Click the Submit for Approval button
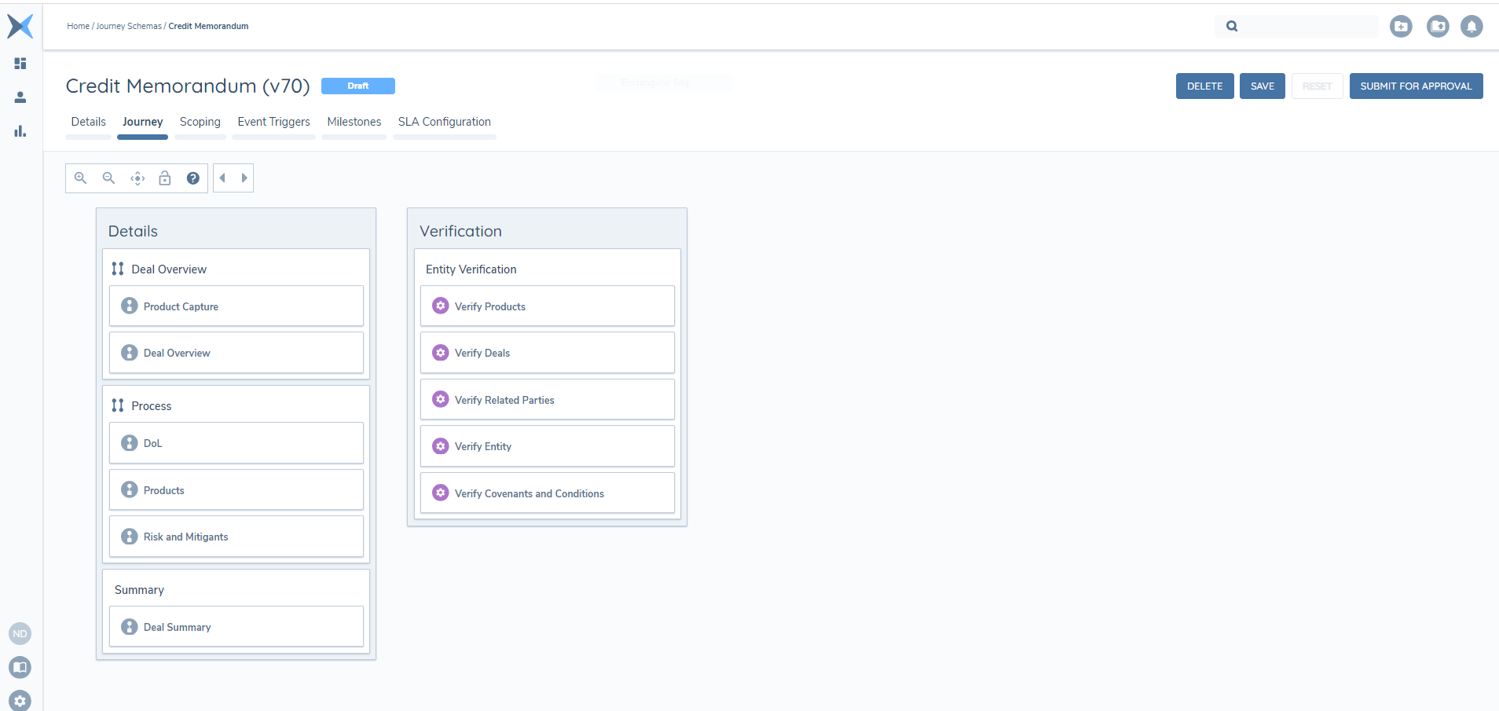This screenshot has height=711, width=1499. pyautogui.click(x=1416, y=86)
